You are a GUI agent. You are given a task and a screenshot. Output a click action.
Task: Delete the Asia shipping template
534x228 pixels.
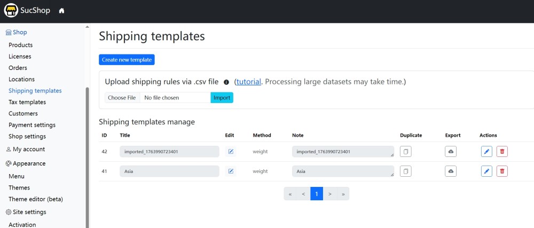(x=502, y=171)
